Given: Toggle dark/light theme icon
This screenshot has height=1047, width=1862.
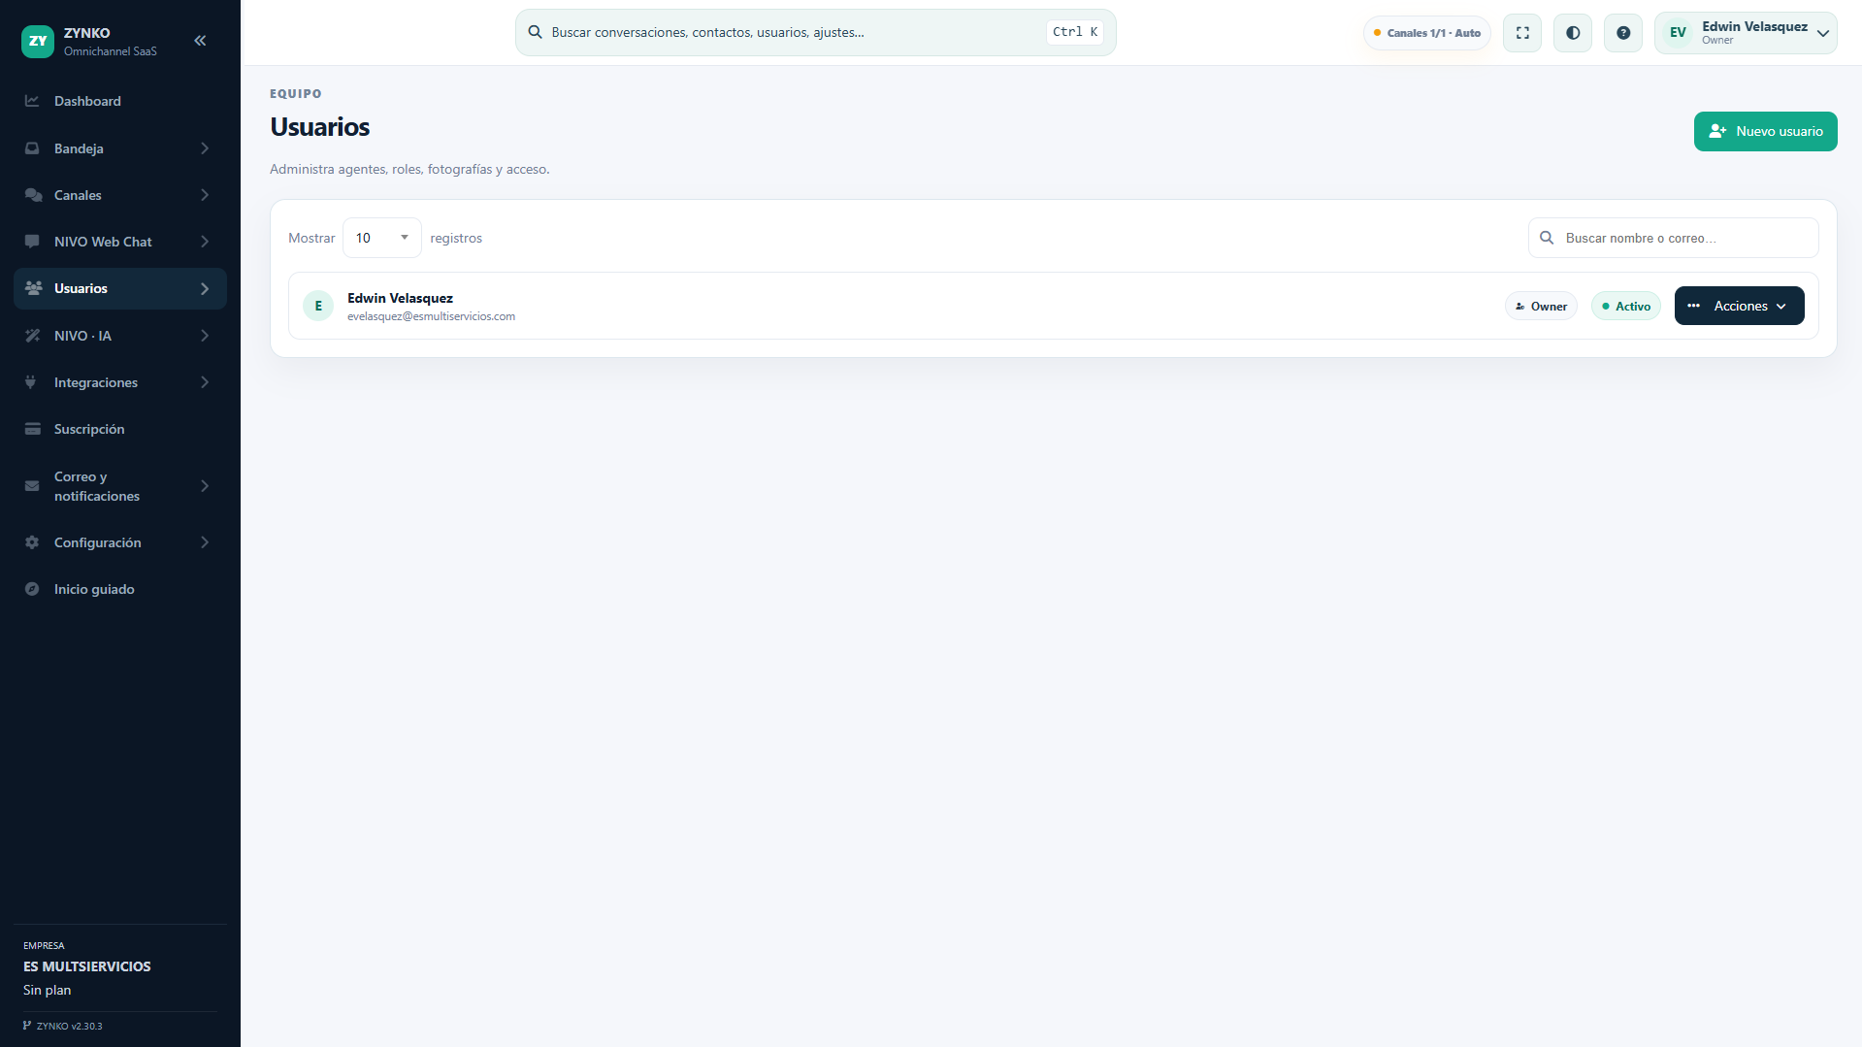Looking at the screenshot, I should (1573, 33).
